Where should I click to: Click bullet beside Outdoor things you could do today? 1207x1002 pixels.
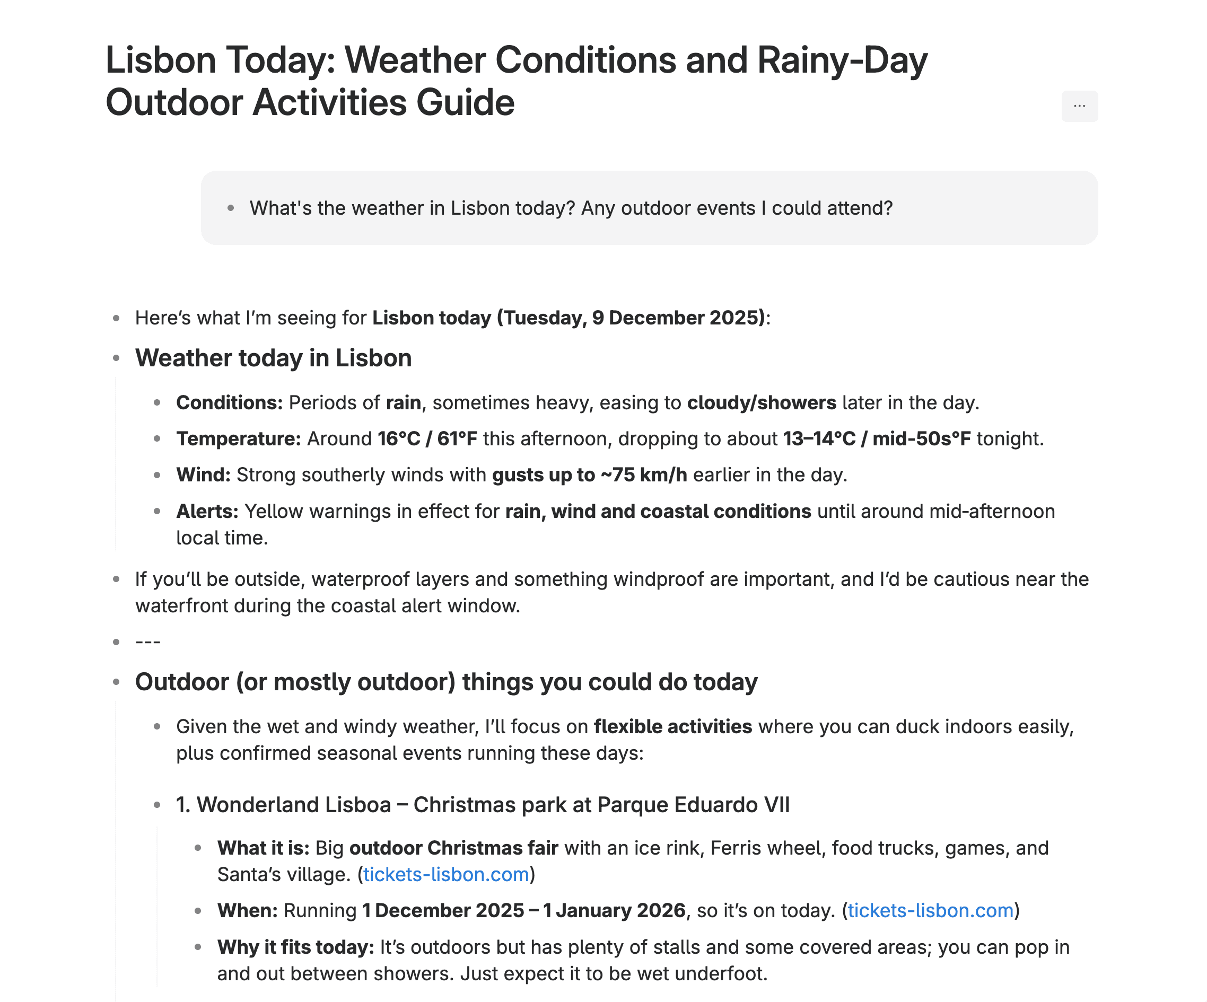click(116, 682)
